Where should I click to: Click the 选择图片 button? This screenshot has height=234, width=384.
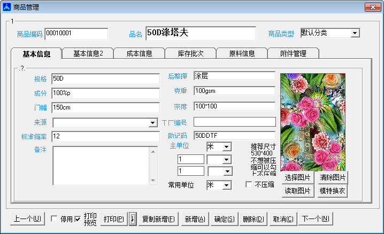(297, 177)
